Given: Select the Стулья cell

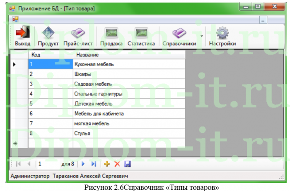Looking at the screenshot, I should [x=129, y=133].
